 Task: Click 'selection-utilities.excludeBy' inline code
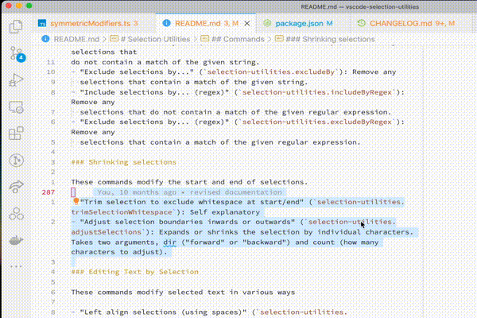tap(270, 72)
